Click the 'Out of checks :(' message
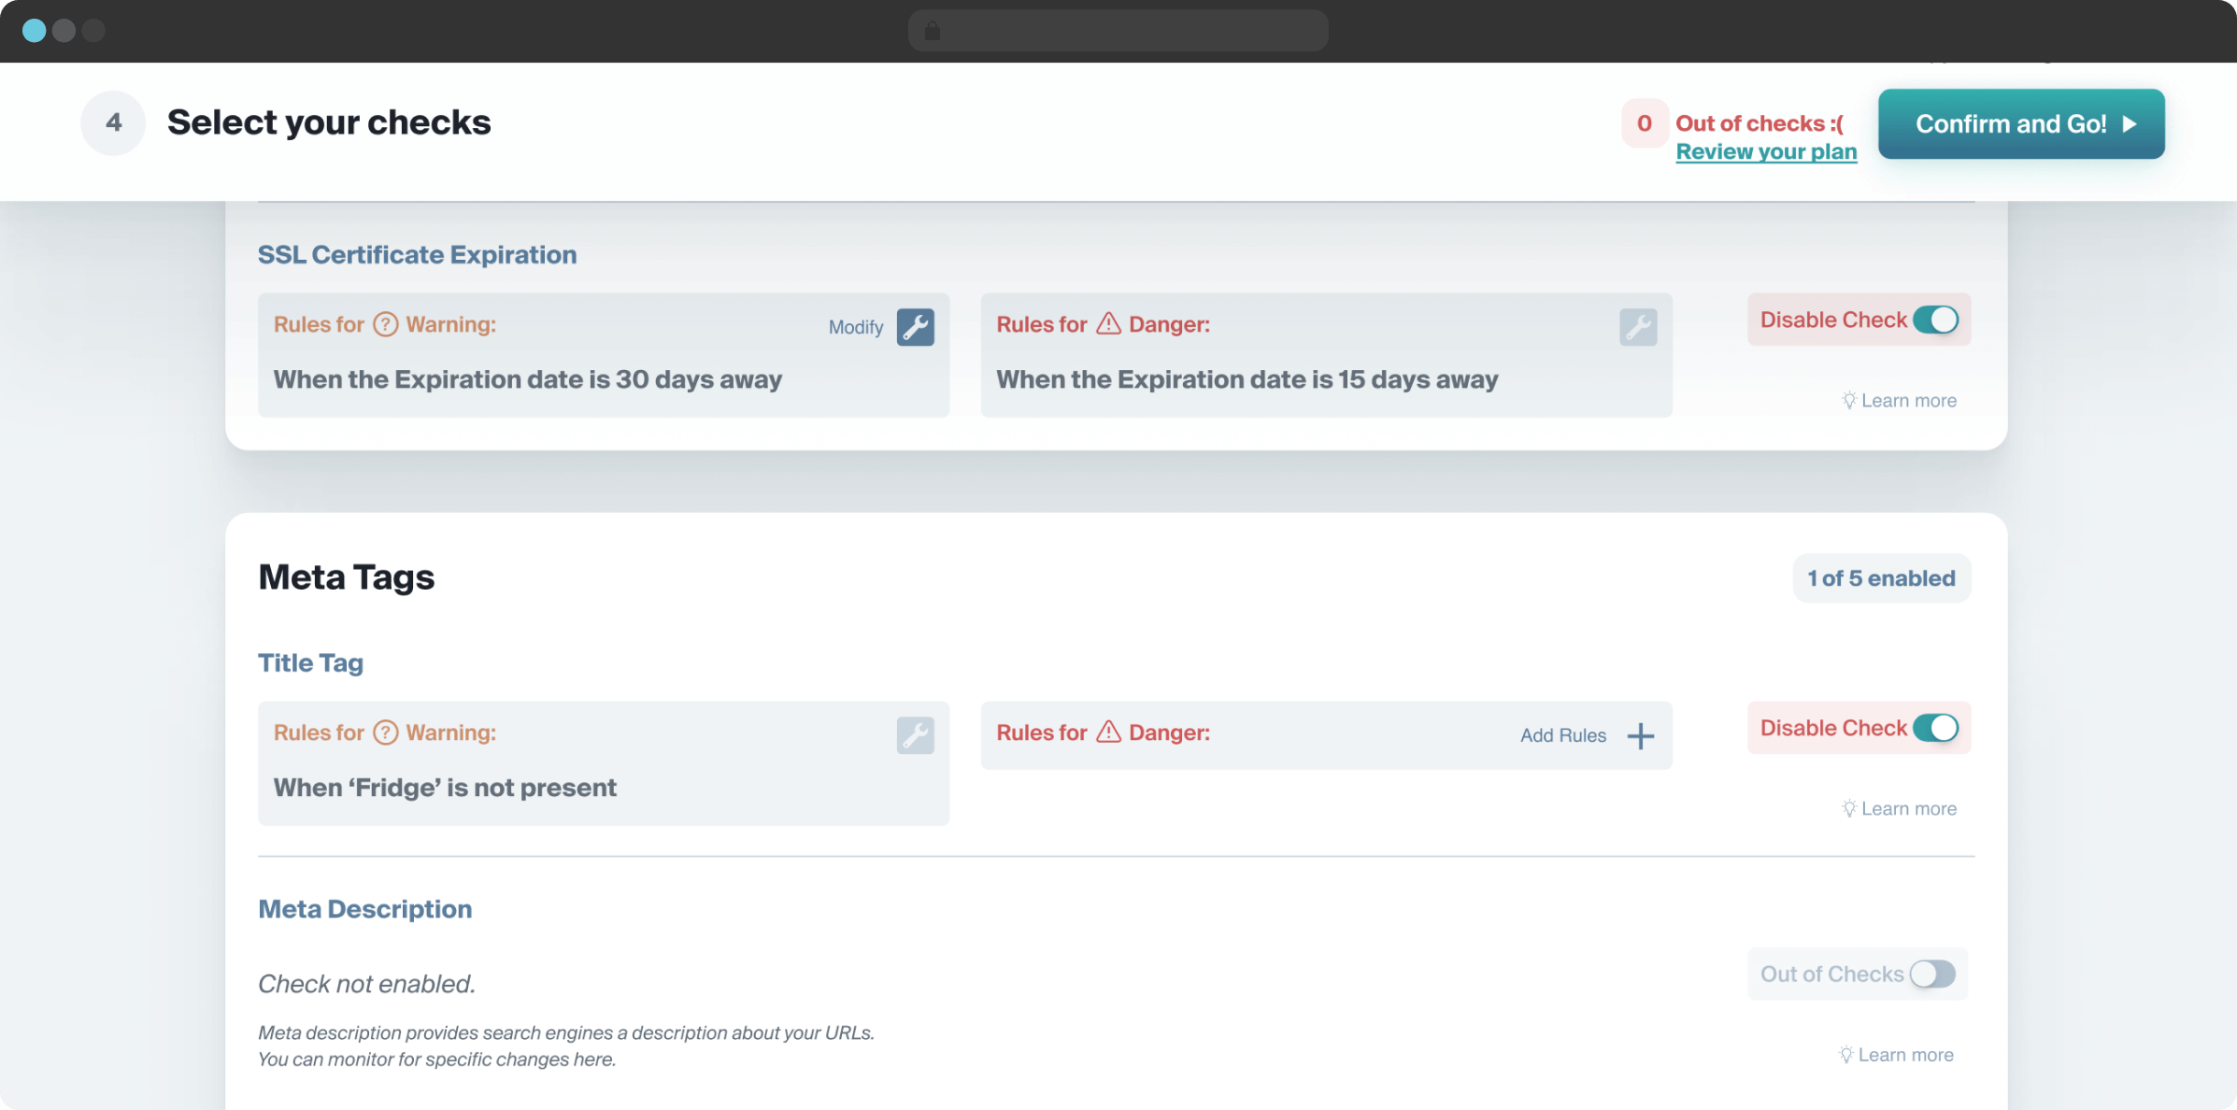The image size is (2237, 1110). 1760,123
